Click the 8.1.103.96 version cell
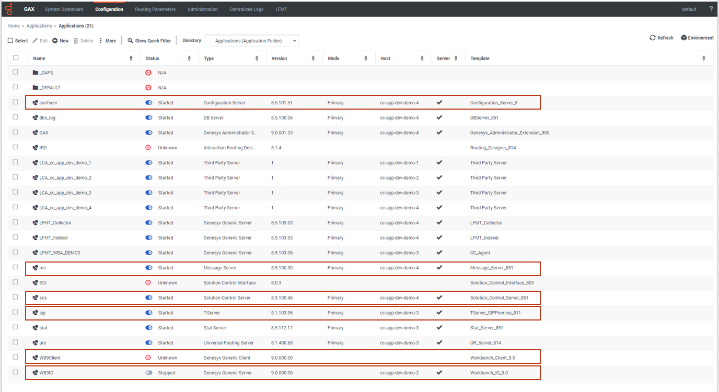The height and width of the screenshot is (392, 719). click(x=282, y=313)
